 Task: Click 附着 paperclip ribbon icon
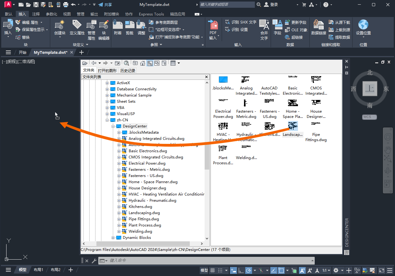coord(118,27)
